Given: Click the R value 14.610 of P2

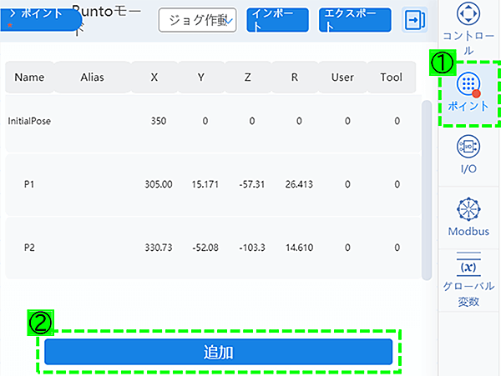Looking at the screenshot, I should 298,248.
